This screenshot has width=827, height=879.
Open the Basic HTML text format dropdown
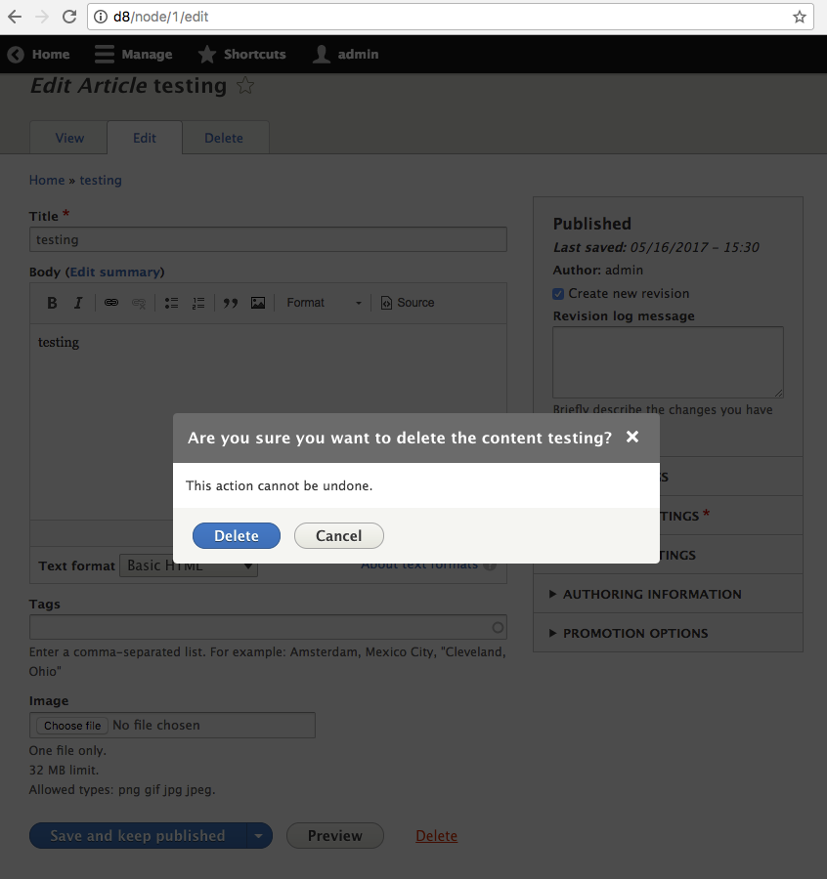tap(189, 565)
